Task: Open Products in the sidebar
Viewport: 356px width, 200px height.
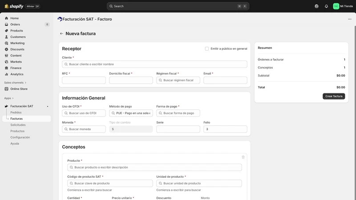Action: pyautogui.click(x=16, y=31)
